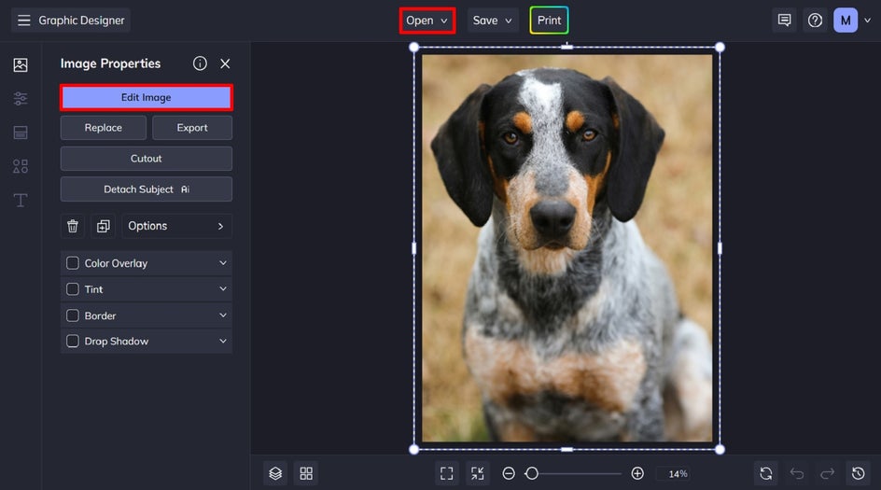Expand the Border section chevron

tap(223, 315)
